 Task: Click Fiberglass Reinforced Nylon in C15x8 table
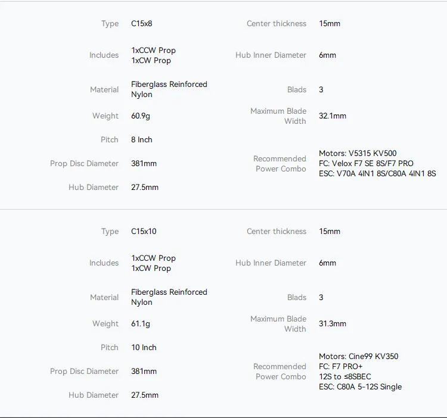click(x=169, y=89)
